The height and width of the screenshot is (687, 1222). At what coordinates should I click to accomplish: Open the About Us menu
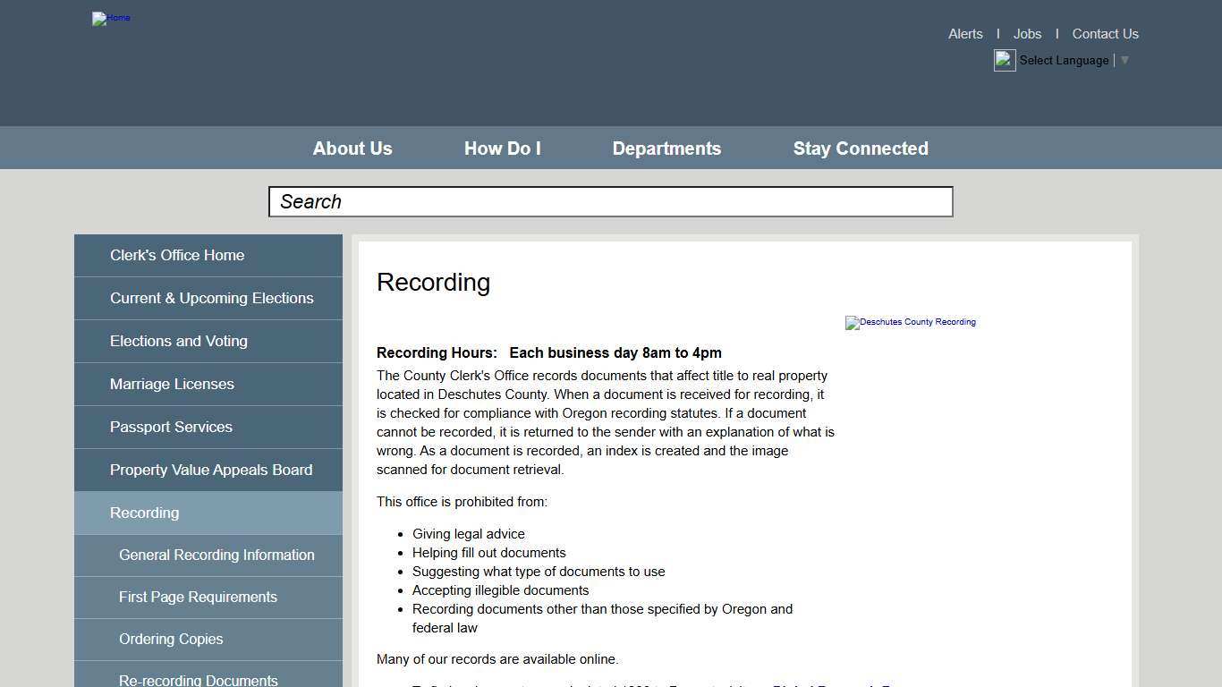[352, 148]
